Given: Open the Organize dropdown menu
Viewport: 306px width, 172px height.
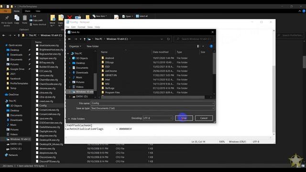Looking at the screenshot, I should click(x=75, y=46).
